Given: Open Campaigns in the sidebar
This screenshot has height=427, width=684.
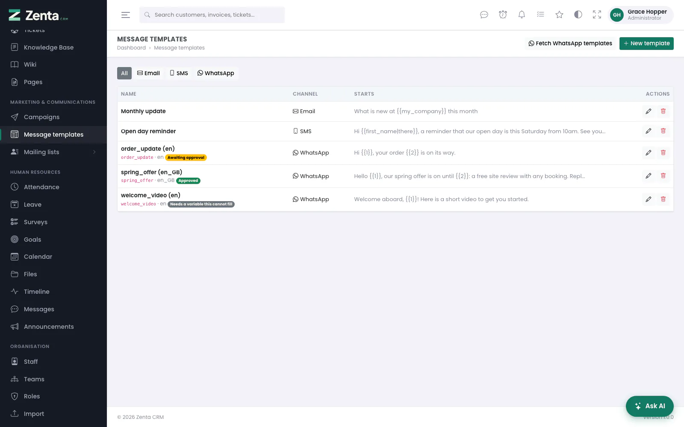Looking at the screenshot, I should [x=53, y=117].
